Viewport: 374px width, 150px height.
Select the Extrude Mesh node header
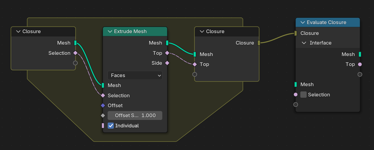(139, 31)
